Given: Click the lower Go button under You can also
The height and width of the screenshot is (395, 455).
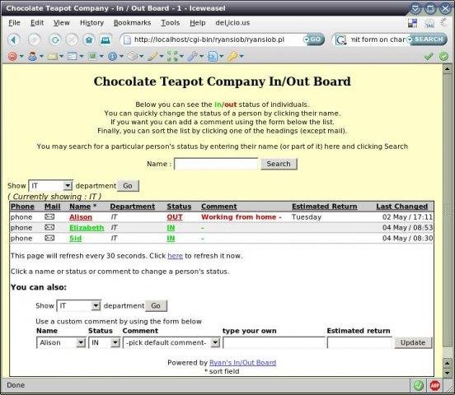Looking at the screenshot, I should 156,306.
